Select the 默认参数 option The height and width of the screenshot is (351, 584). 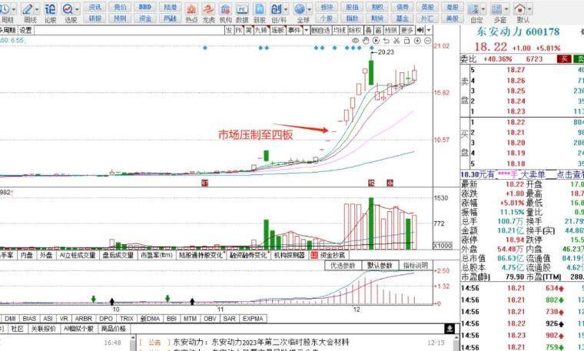(x=380, y=266)
